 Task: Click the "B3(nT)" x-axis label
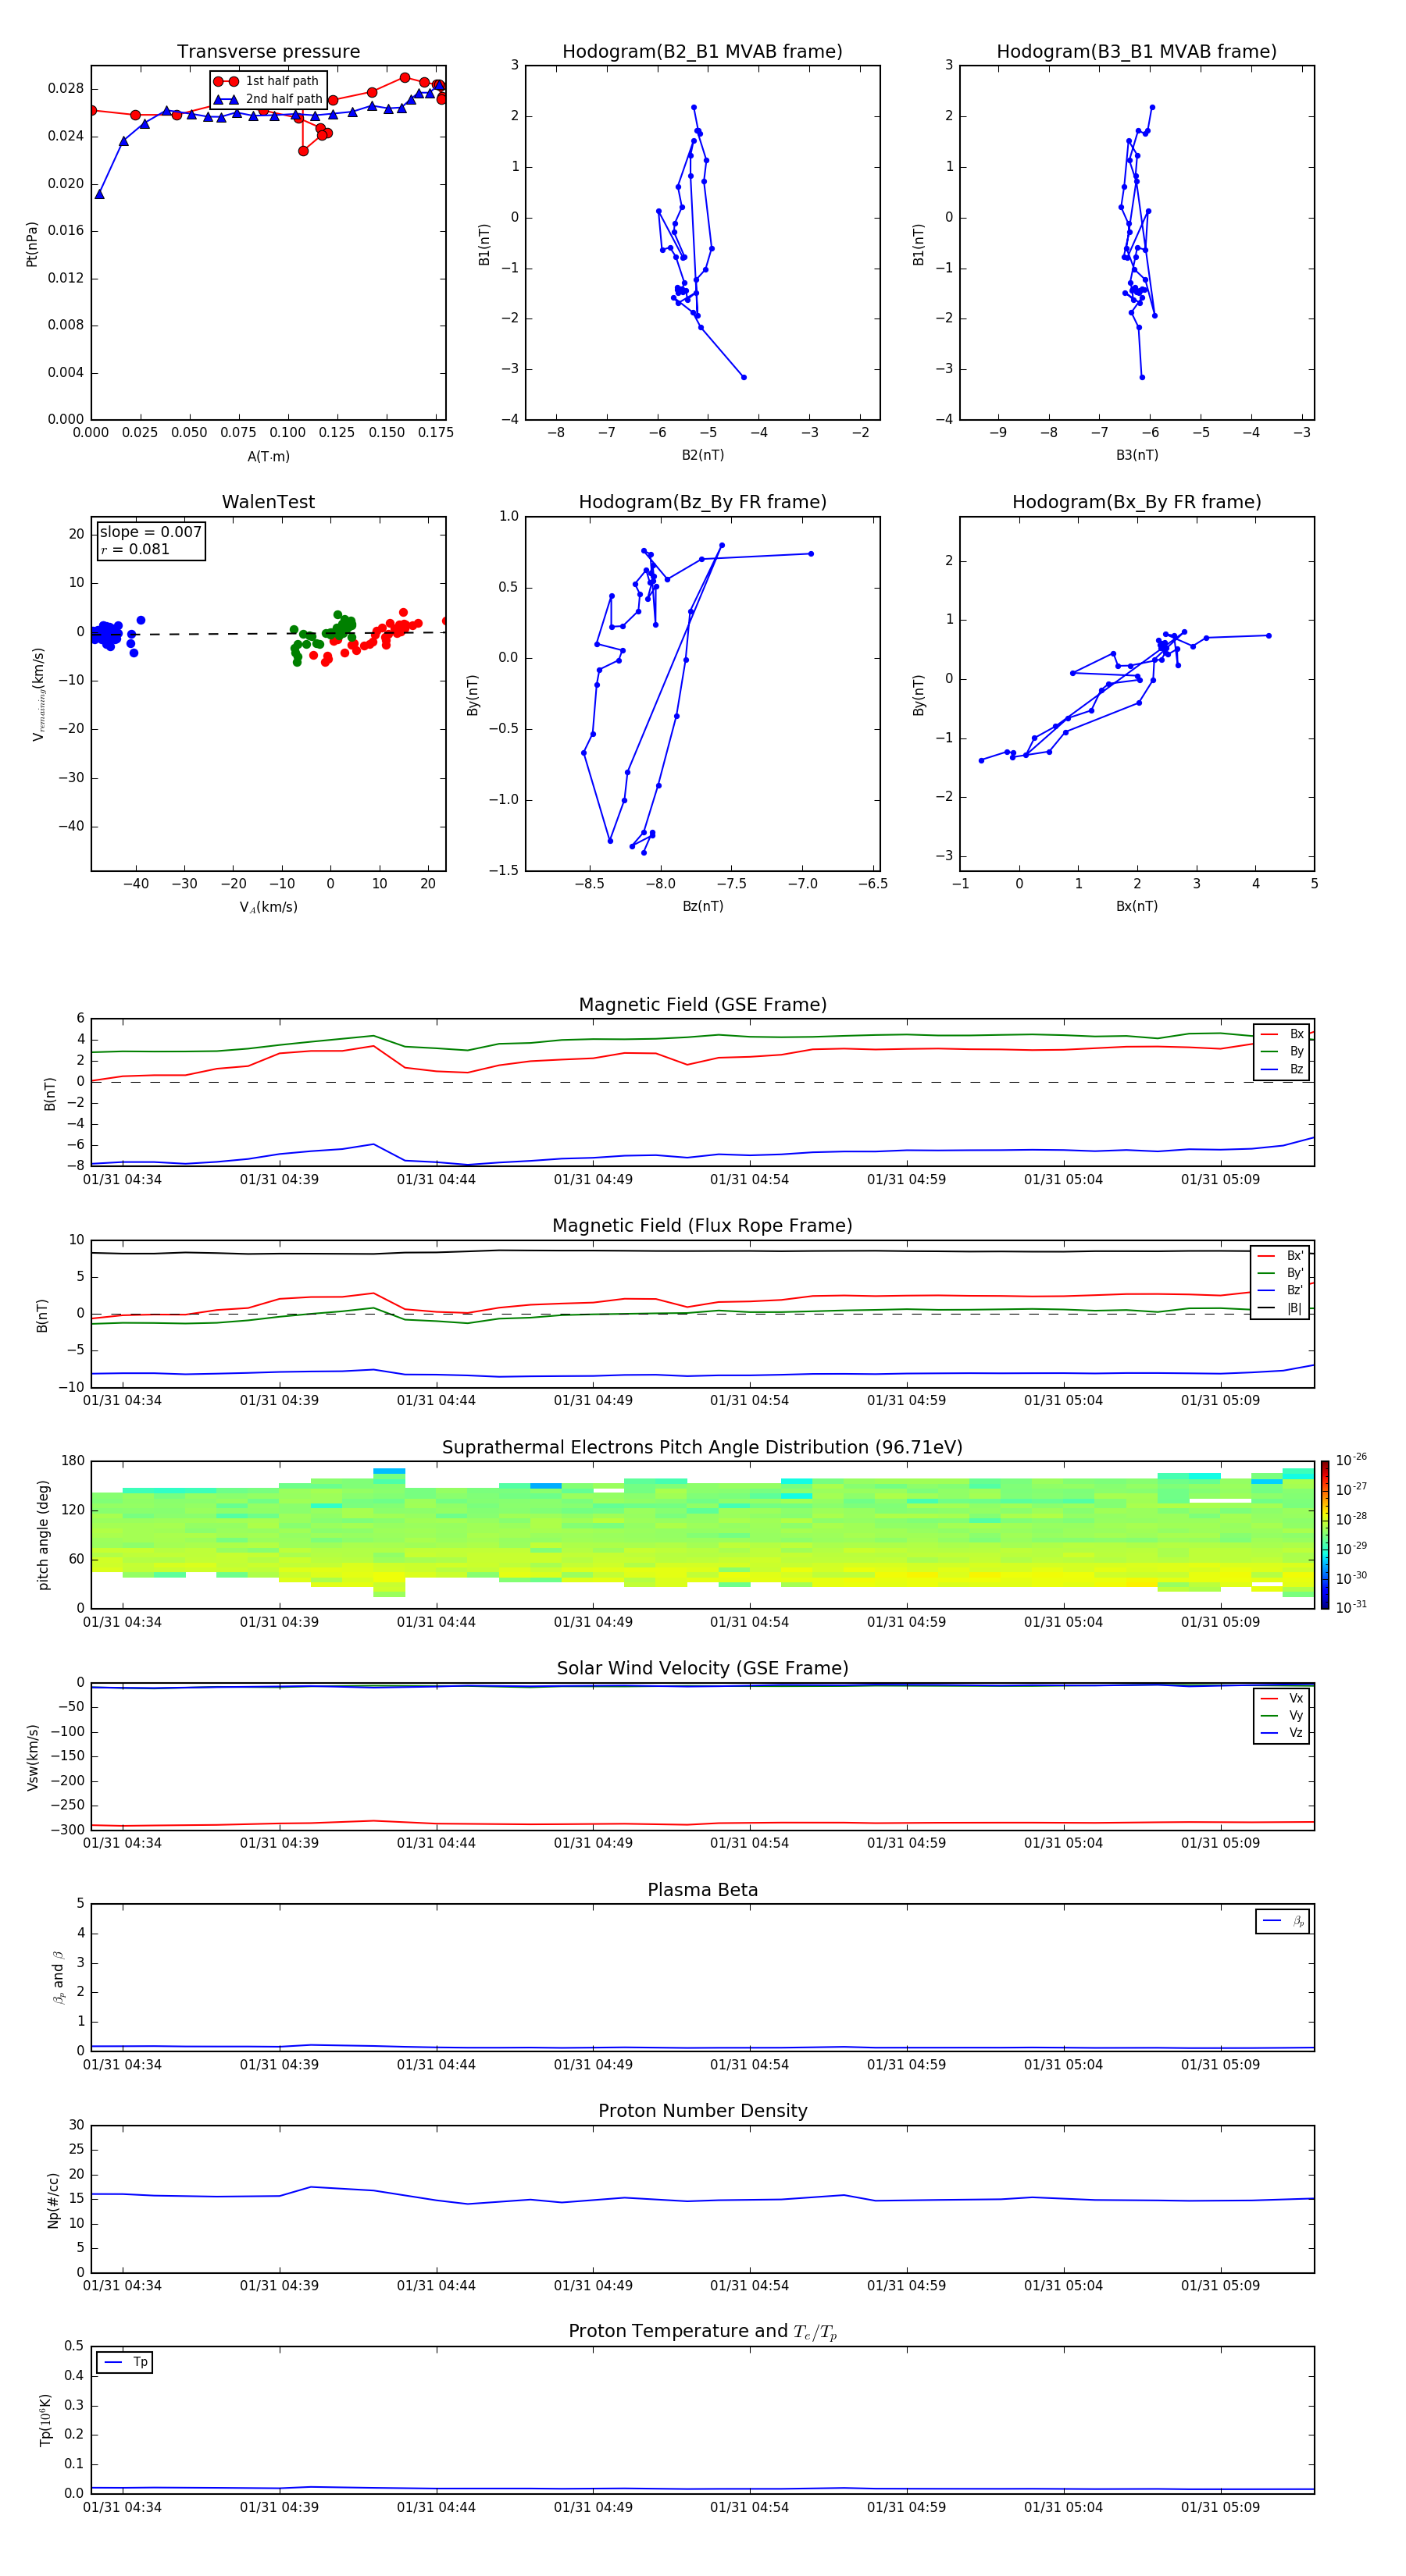[1137, 455]
